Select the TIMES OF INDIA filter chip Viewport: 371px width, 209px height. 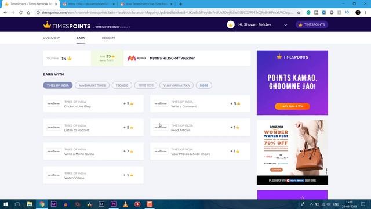[58, 85]
